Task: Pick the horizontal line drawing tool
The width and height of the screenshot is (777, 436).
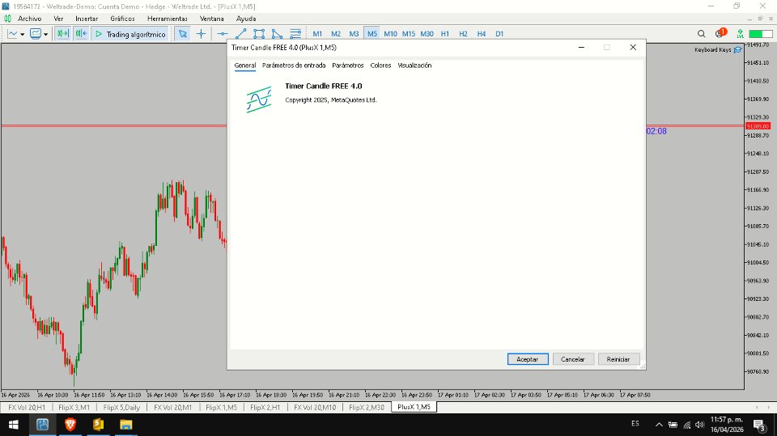Action: tap(223, 34)
